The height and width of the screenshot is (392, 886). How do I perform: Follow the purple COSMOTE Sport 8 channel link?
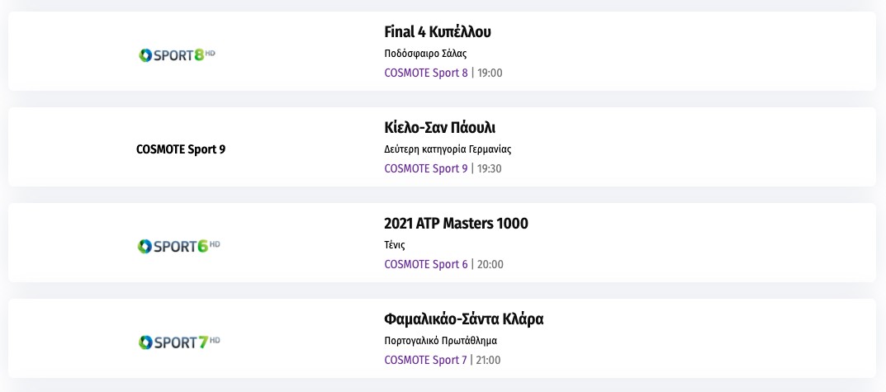(426, 73)
